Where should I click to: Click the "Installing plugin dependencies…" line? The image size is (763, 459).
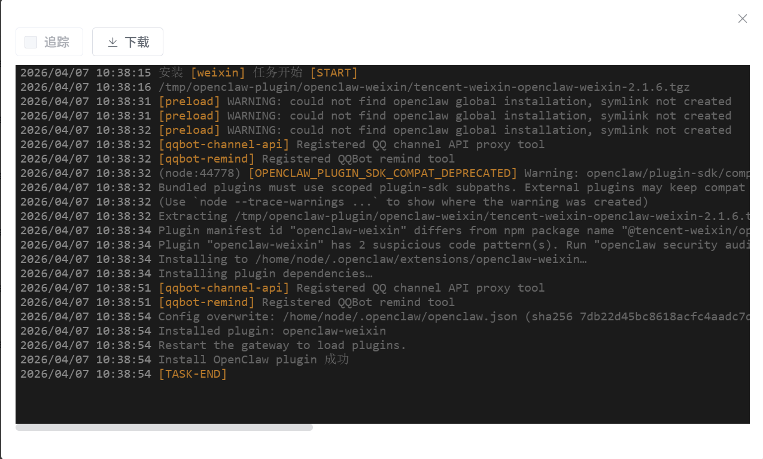click(265, 274)
